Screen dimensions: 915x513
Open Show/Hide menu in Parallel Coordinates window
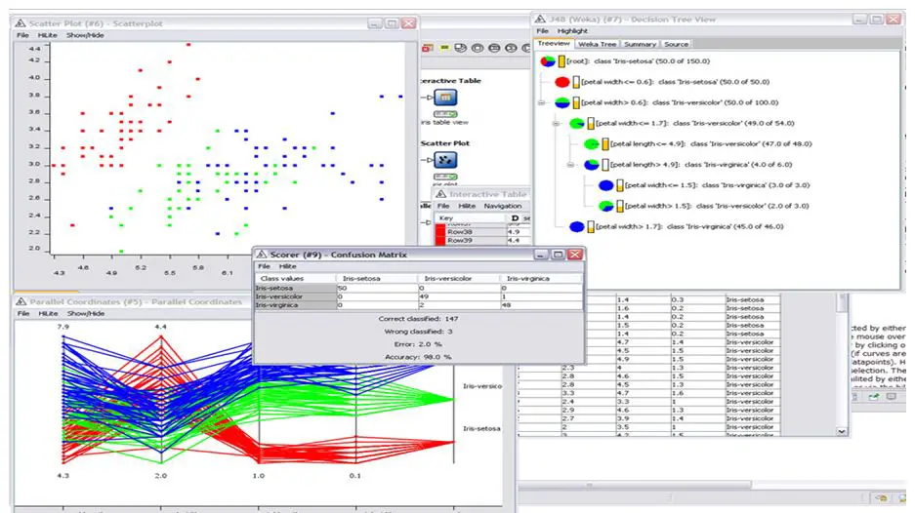tap(86, 313)
